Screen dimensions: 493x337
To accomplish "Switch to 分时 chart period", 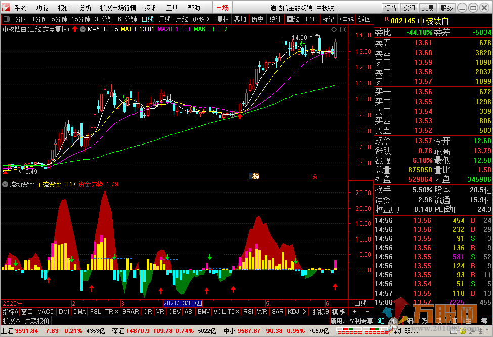I will click(x=21, y=20).
